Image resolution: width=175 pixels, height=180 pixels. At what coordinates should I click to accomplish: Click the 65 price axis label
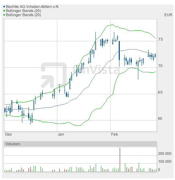(x=160, y=92)
